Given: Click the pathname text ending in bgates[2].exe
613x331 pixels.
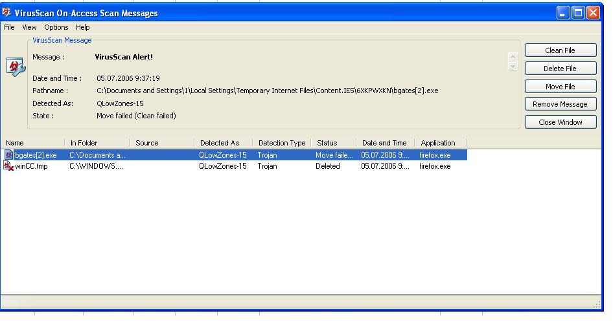Looking at the screenshot, I should click(x=268, y=91).
